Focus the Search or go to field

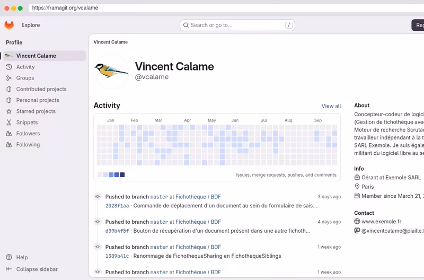click(237, 25)
